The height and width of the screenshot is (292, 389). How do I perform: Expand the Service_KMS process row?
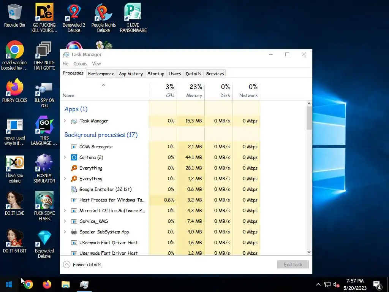point(65,221)
